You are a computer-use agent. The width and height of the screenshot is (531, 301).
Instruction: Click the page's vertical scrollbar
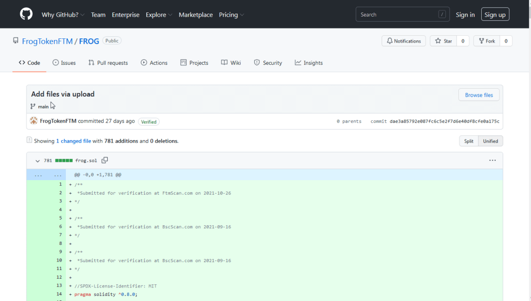(529, 150)
